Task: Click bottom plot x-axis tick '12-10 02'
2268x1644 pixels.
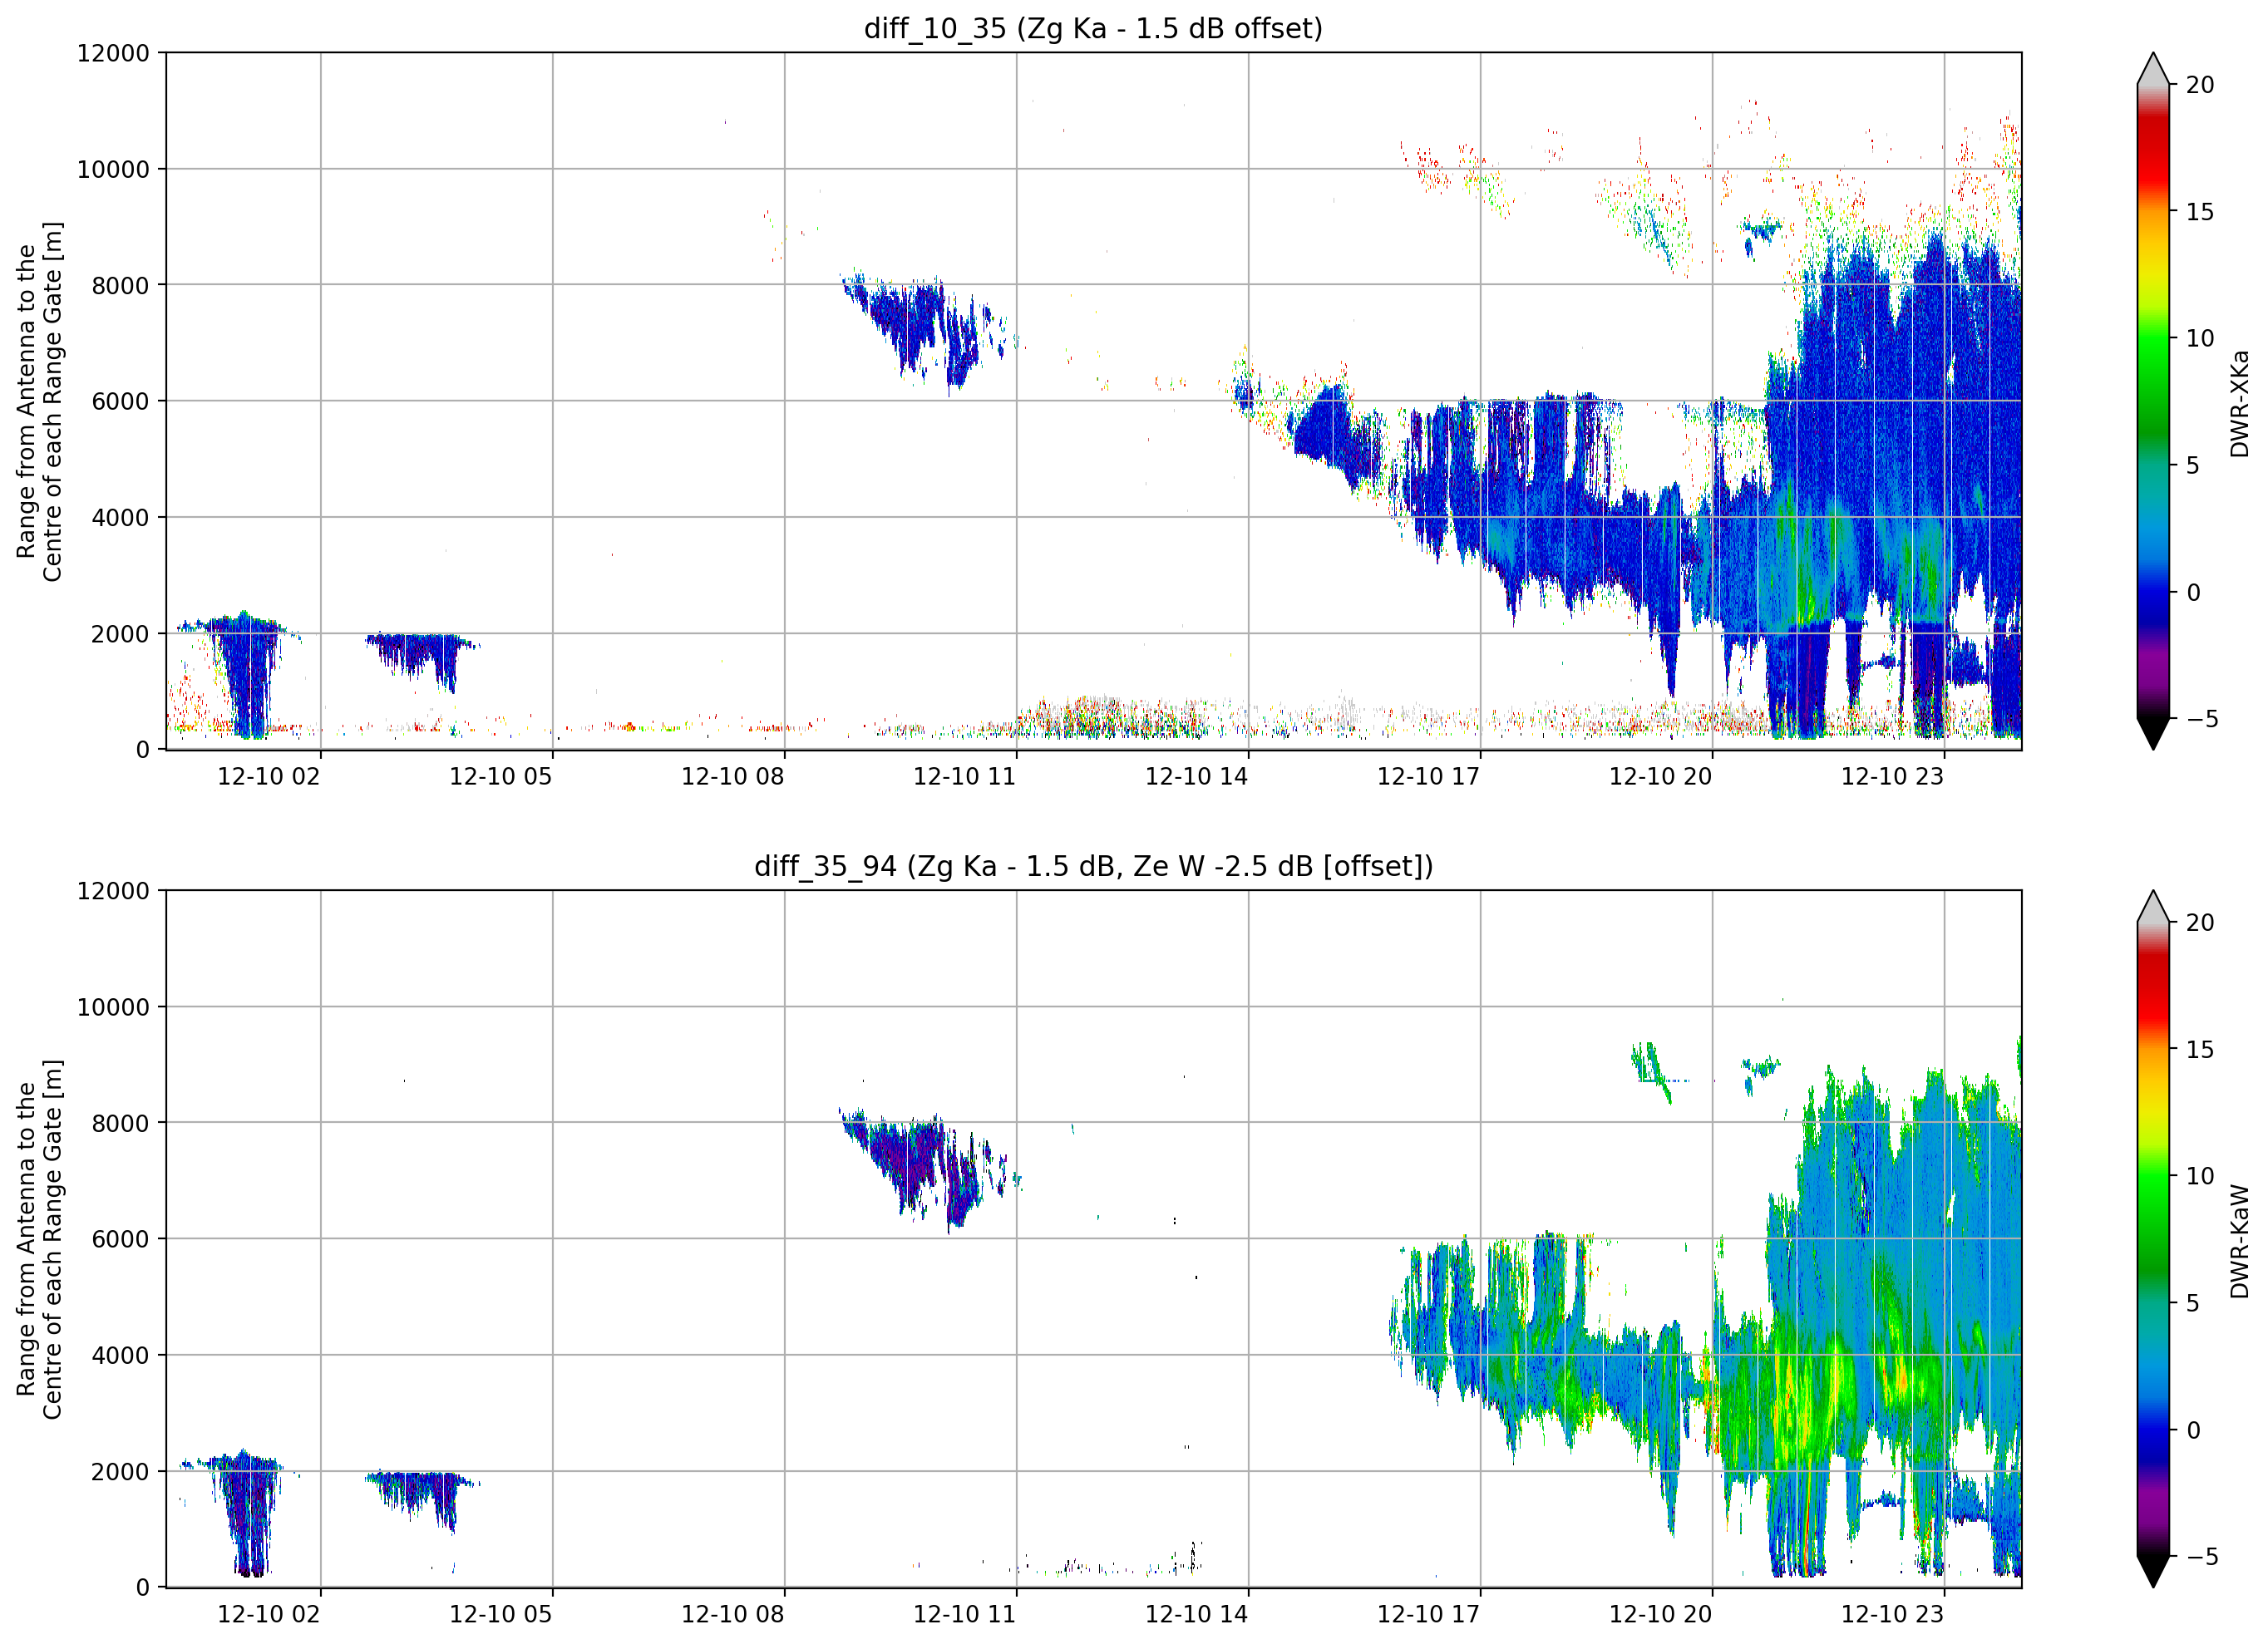Action: coord(269,1614)
